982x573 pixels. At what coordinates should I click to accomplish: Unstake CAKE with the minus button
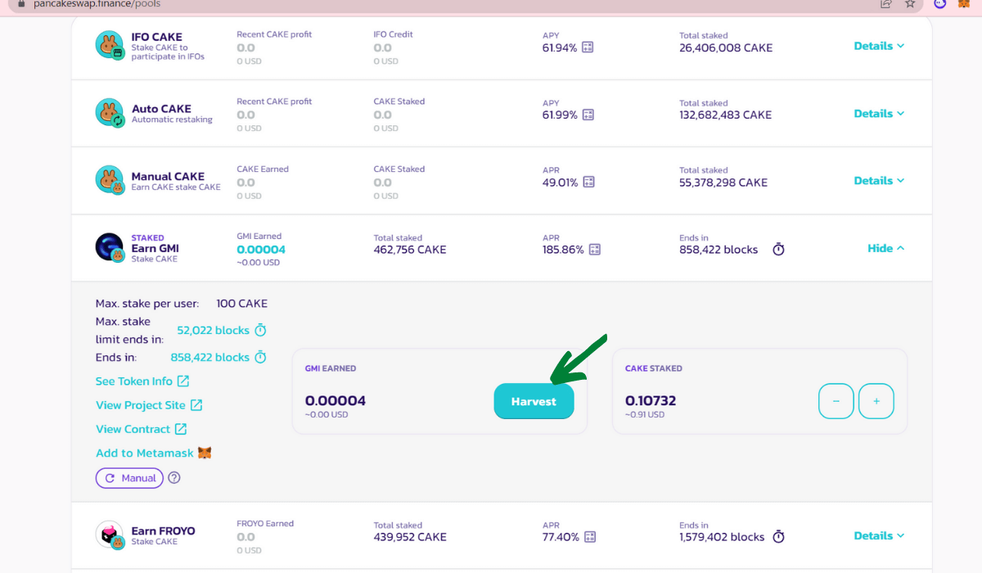(836, 401)
